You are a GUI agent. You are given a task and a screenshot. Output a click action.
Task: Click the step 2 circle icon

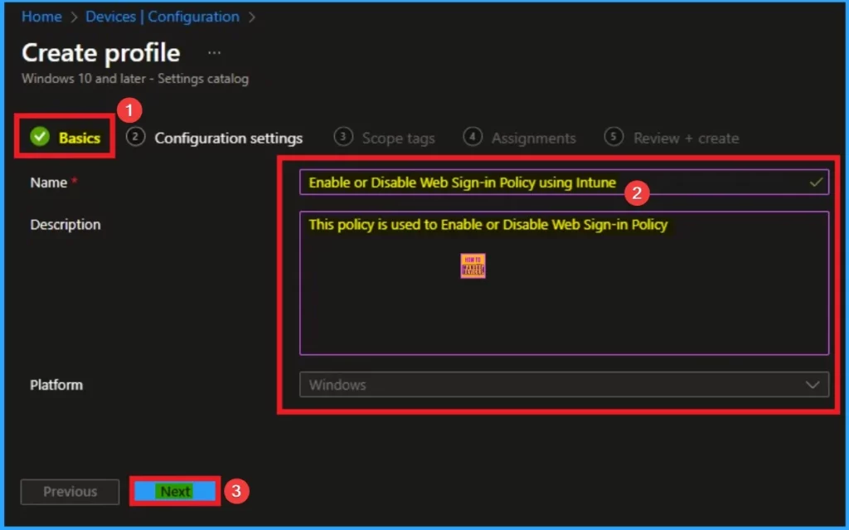[x=135, y=137]
